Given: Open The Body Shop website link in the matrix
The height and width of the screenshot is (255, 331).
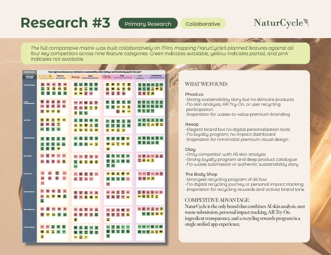Looking at the screenshot, I should tap(156, 77).
